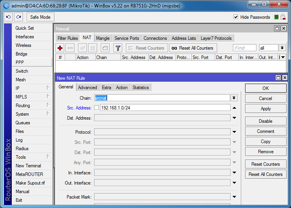Open the Statistics tab in NAT rule
291x208 pixels.
pos(141,87)
